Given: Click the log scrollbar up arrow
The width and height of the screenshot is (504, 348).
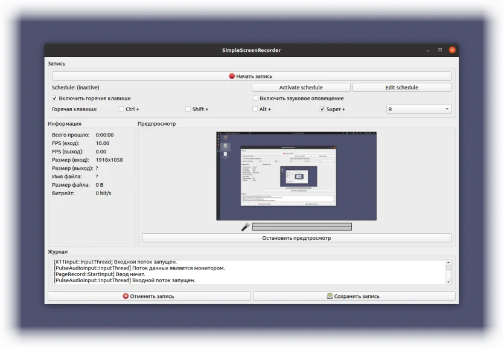Looking at the screenshot, I should pos(448,262).
